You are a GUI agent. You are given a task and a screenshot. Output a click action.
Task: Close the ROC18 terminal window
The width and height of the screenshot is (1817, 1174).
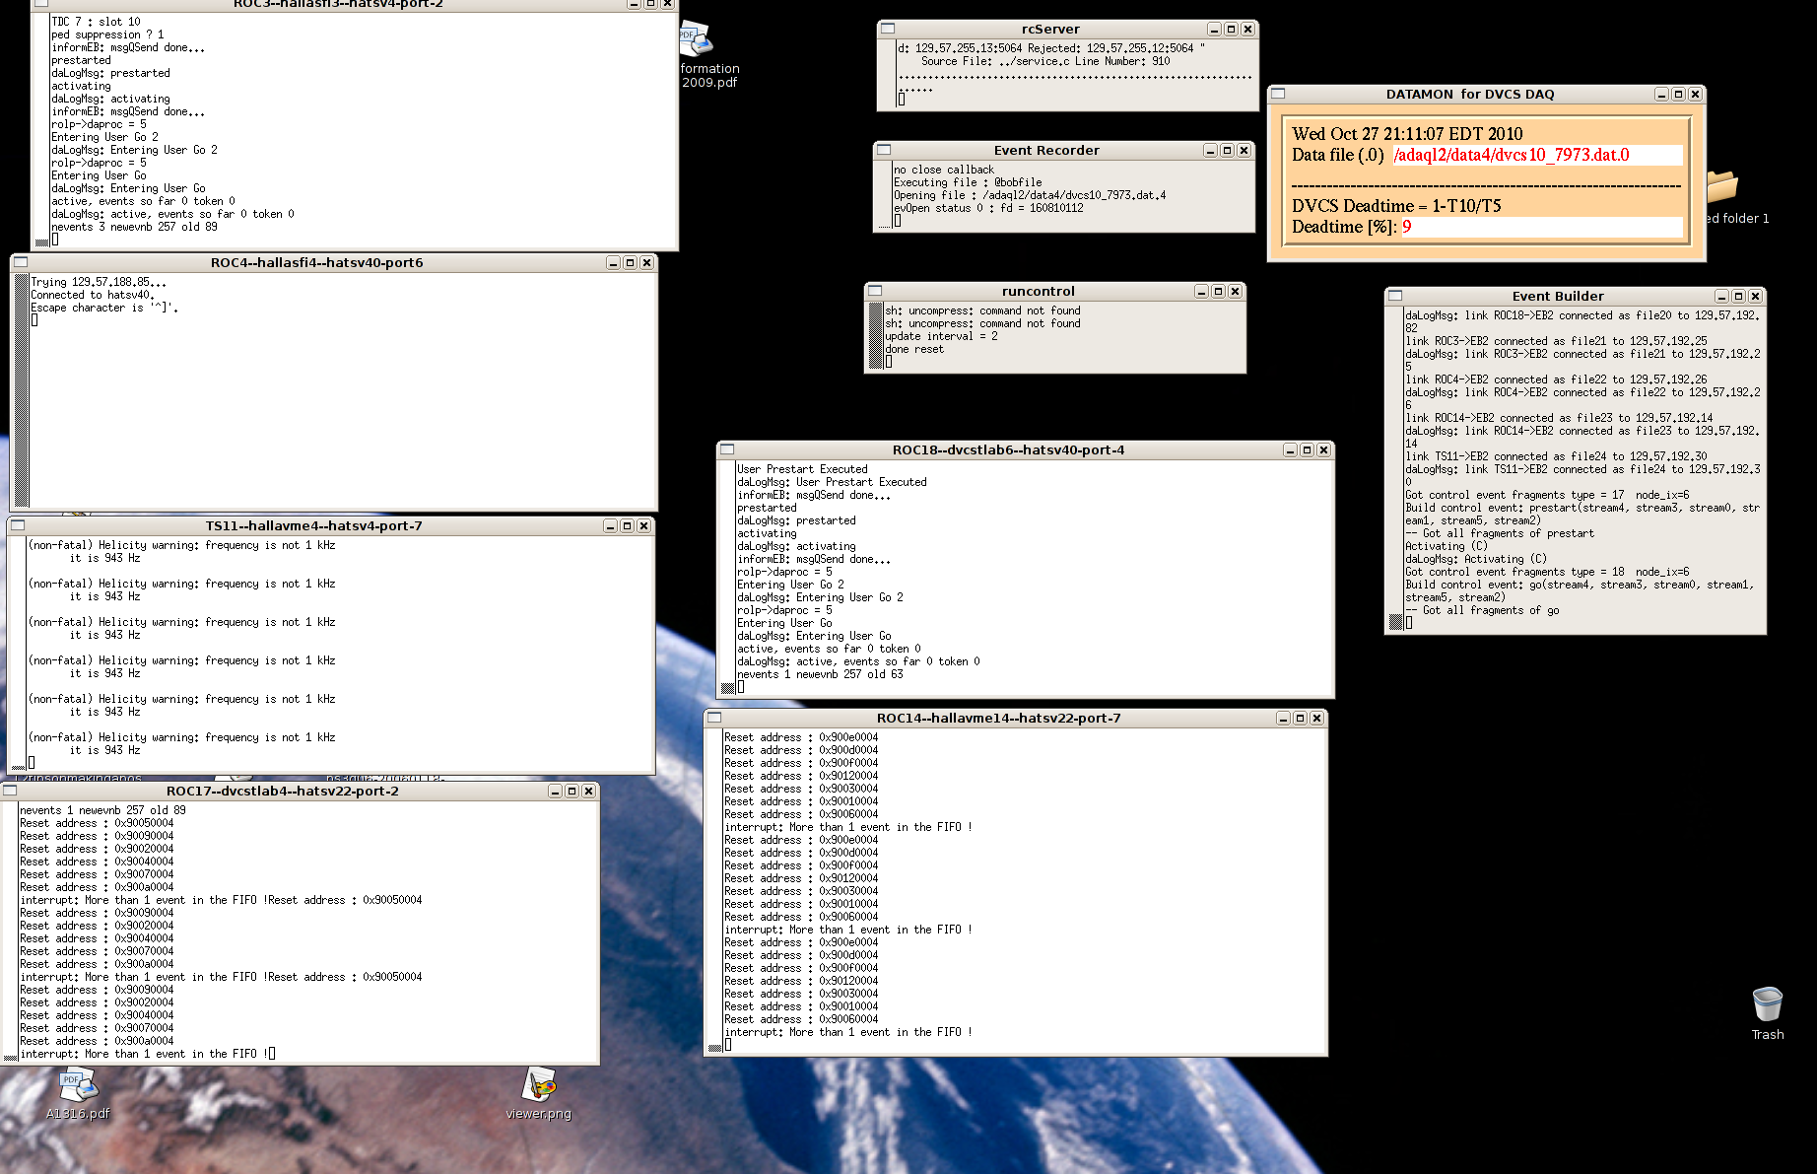(1323, 450)
